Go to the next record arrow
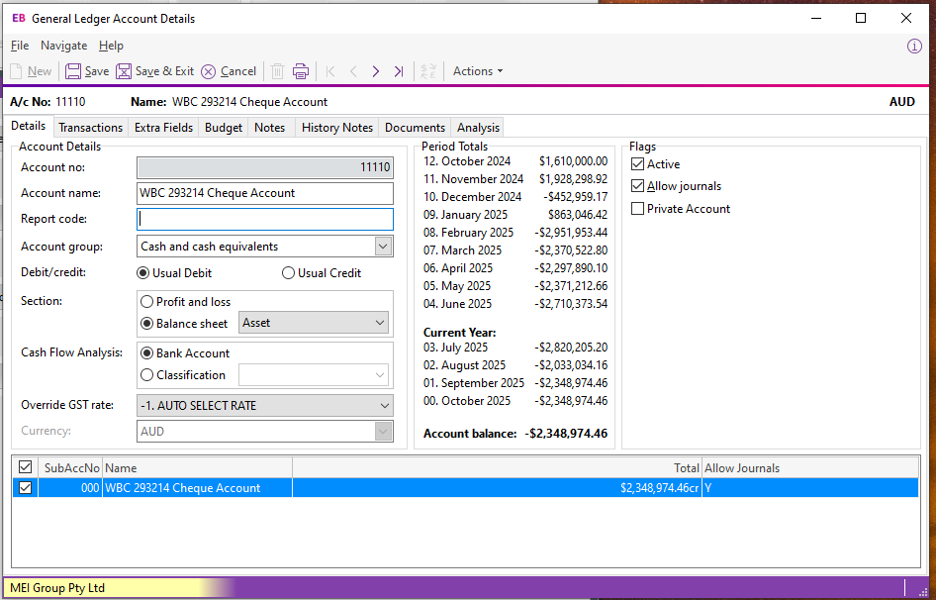This screenshot has height=600, width=936. tap(375, 71)
